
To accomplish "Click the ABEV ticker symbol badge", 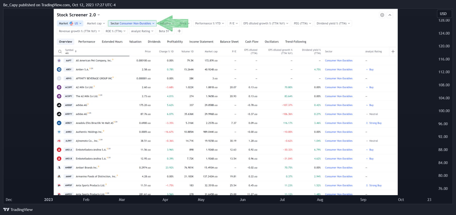I will 69,69.
